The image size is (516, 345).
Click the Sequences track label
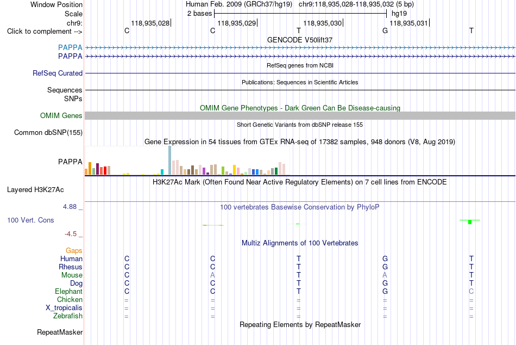click(65, 90)
